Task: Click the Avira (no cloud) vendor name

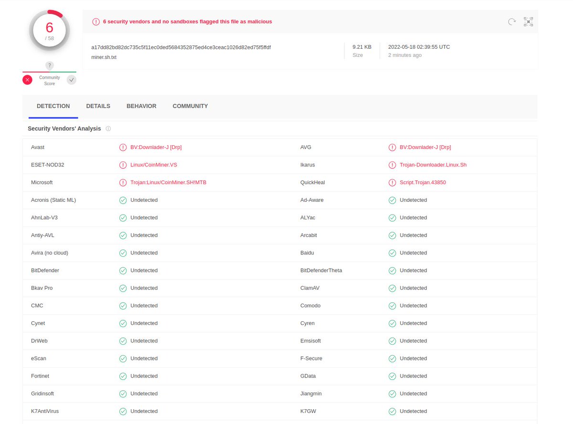Action: pos(50,253)
